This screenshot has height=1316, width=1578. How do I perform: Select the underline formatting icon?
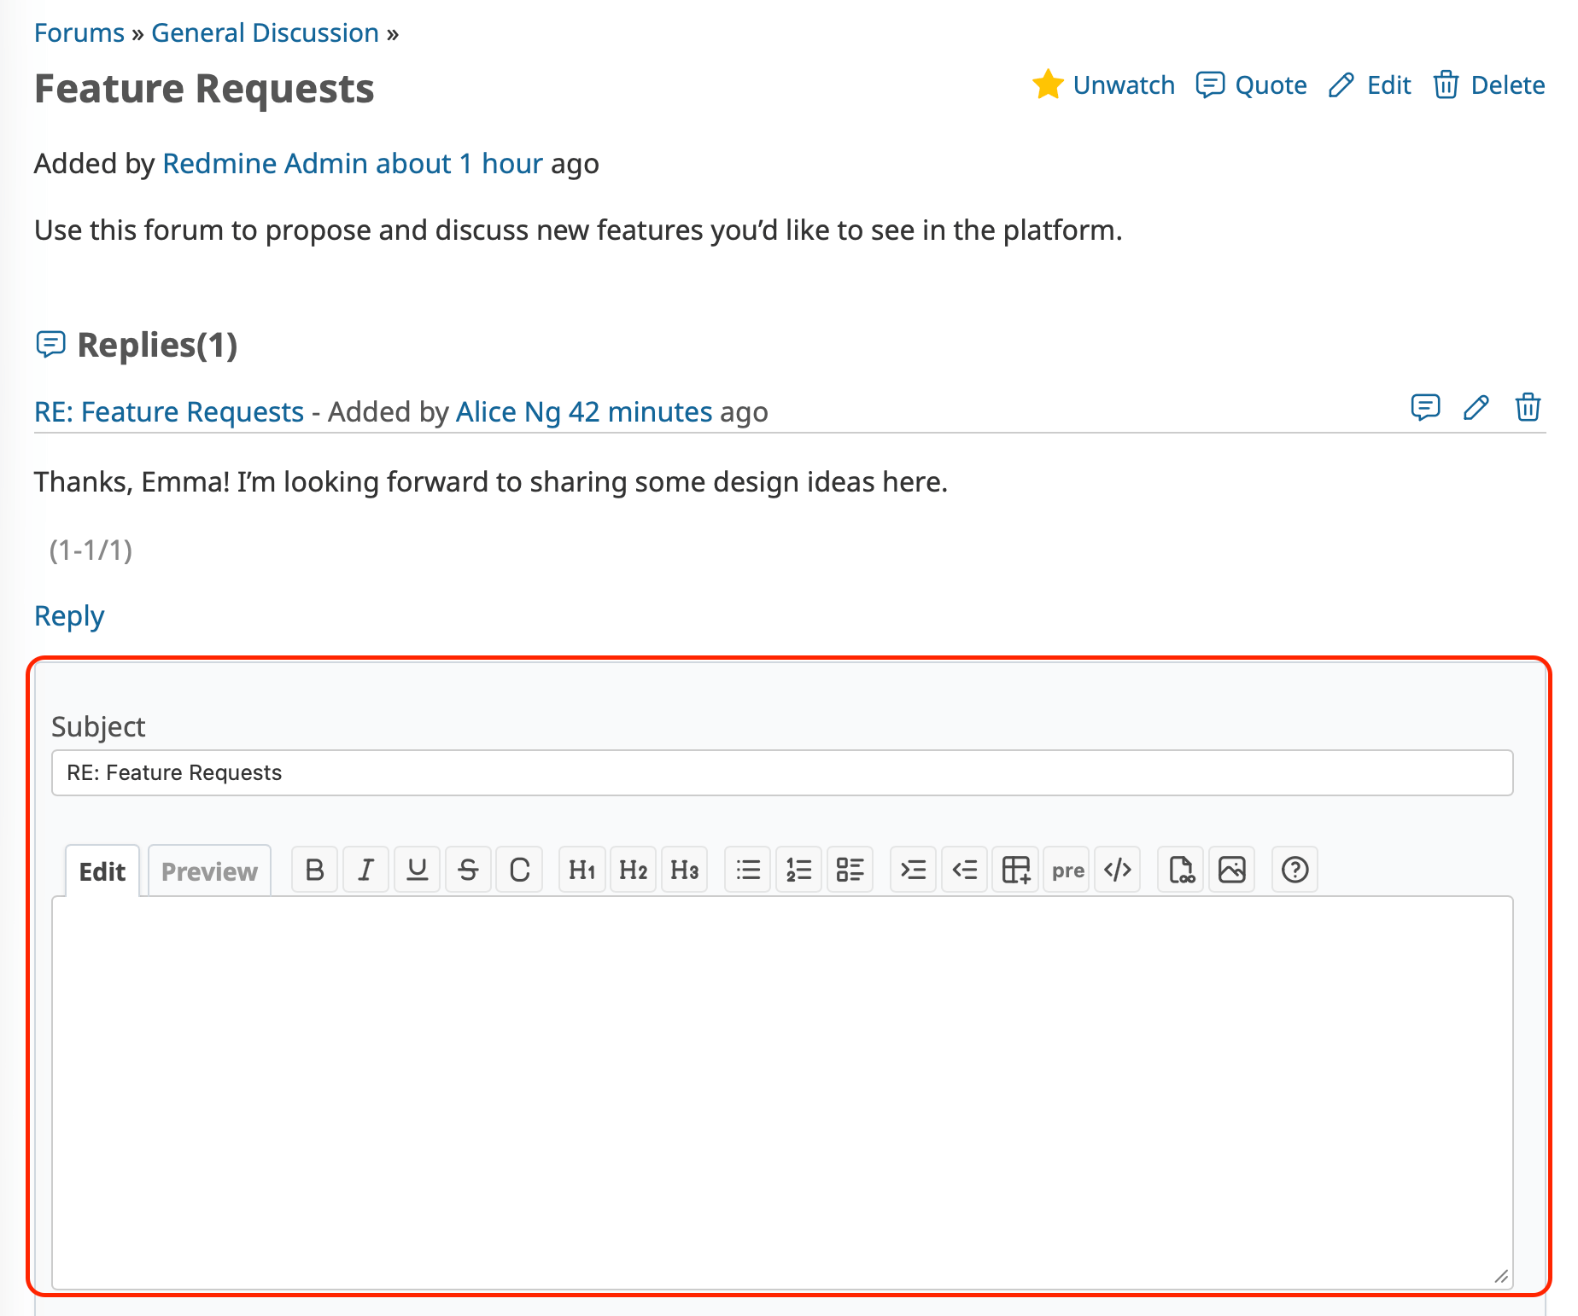[417, 870]
